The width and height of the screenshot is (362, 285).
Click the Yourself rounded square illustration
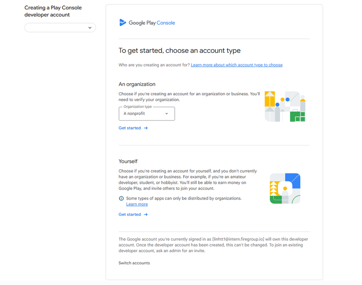coord(285,188)
